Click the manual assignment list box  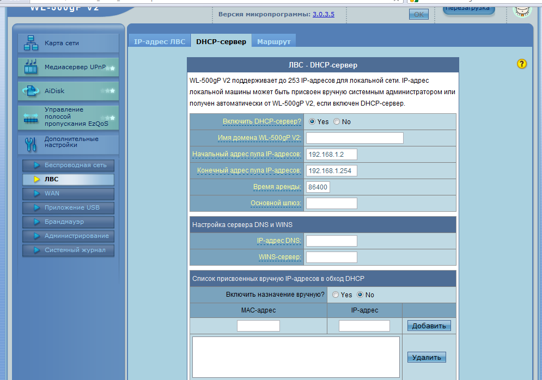(296, 357)
